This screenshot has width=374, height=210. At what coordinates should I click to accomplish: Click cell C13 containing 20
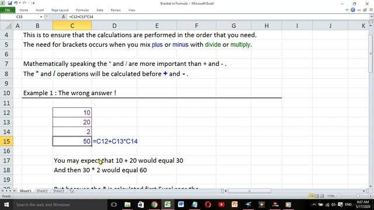(72, 122)
